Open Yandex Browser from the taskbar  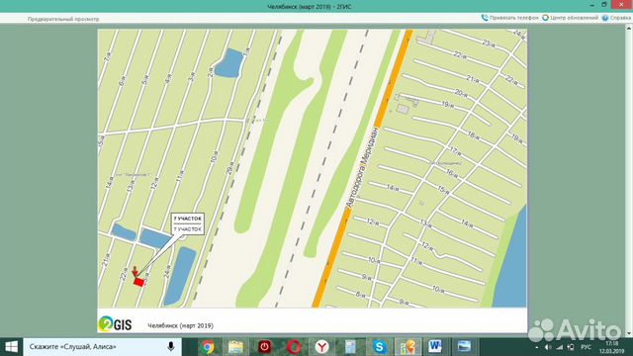pos(321,347)
